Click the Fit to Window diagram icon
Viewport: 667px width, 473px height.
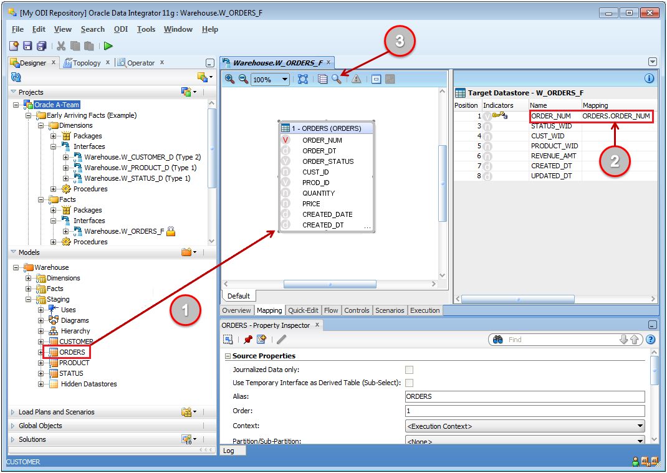tap(303, 79)
